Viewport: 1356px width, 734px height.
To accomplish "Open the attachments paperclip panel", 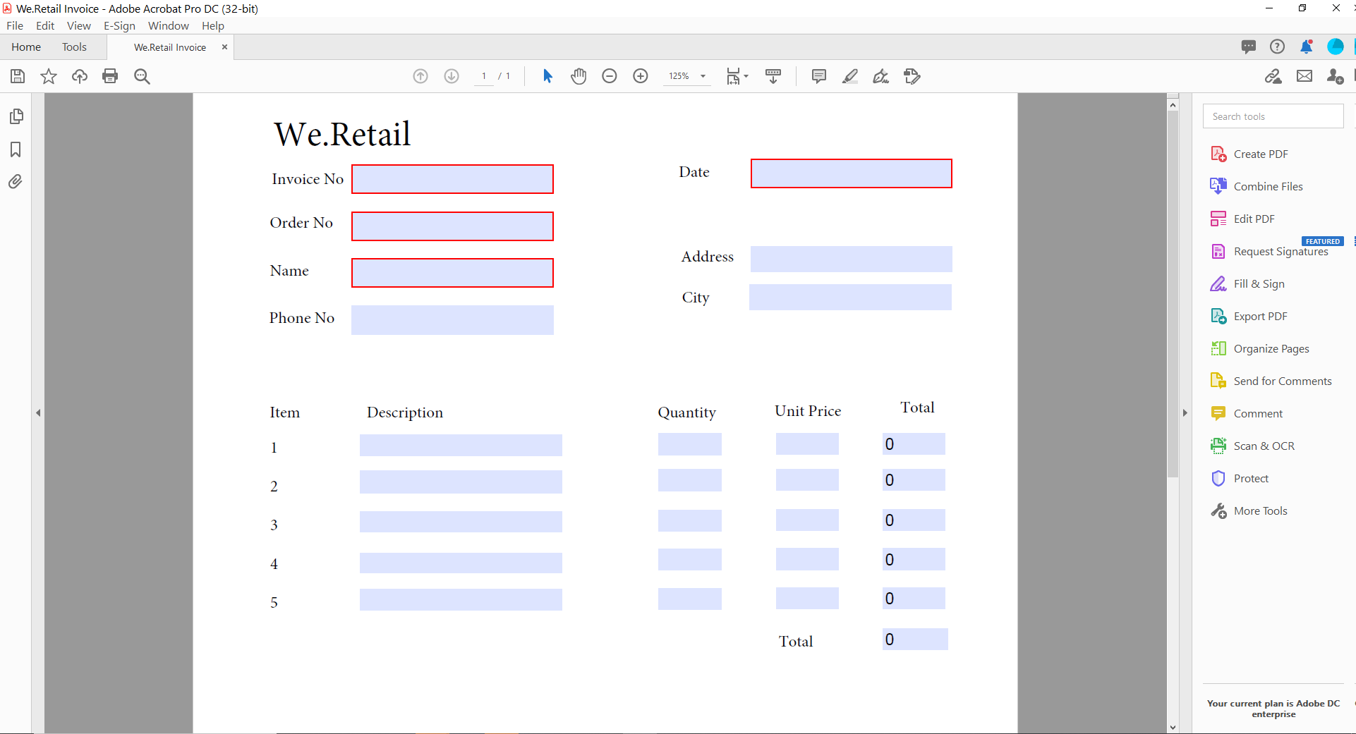I will click(x=16, y=182).
